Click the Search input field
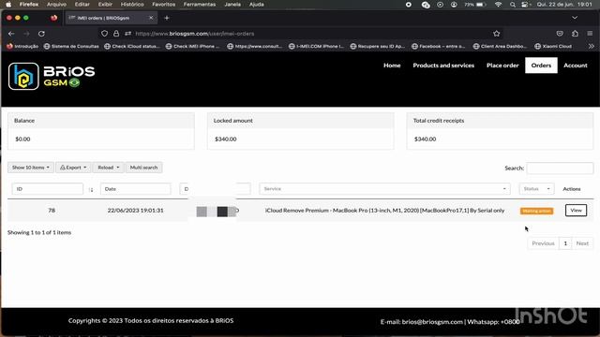Image resolution: width=600 pixels, height=337 pixels. pos(560,168)
